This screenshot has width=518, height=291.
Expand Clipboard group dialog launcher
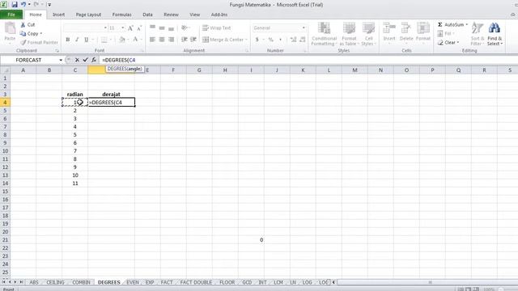pos(57,51)
